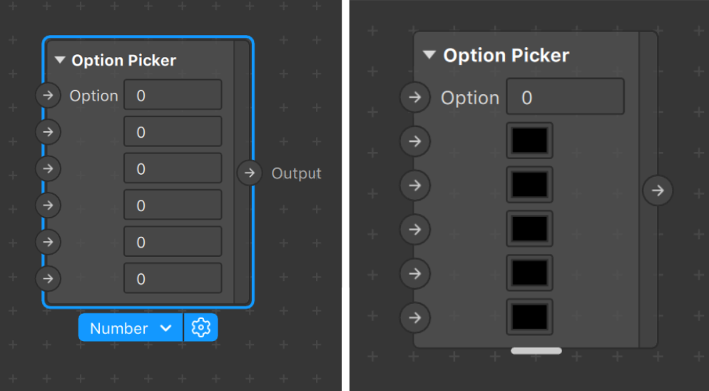Click the bottom value field in left node
This screenshot has height=391, width=709.
(x=173, y=278)
